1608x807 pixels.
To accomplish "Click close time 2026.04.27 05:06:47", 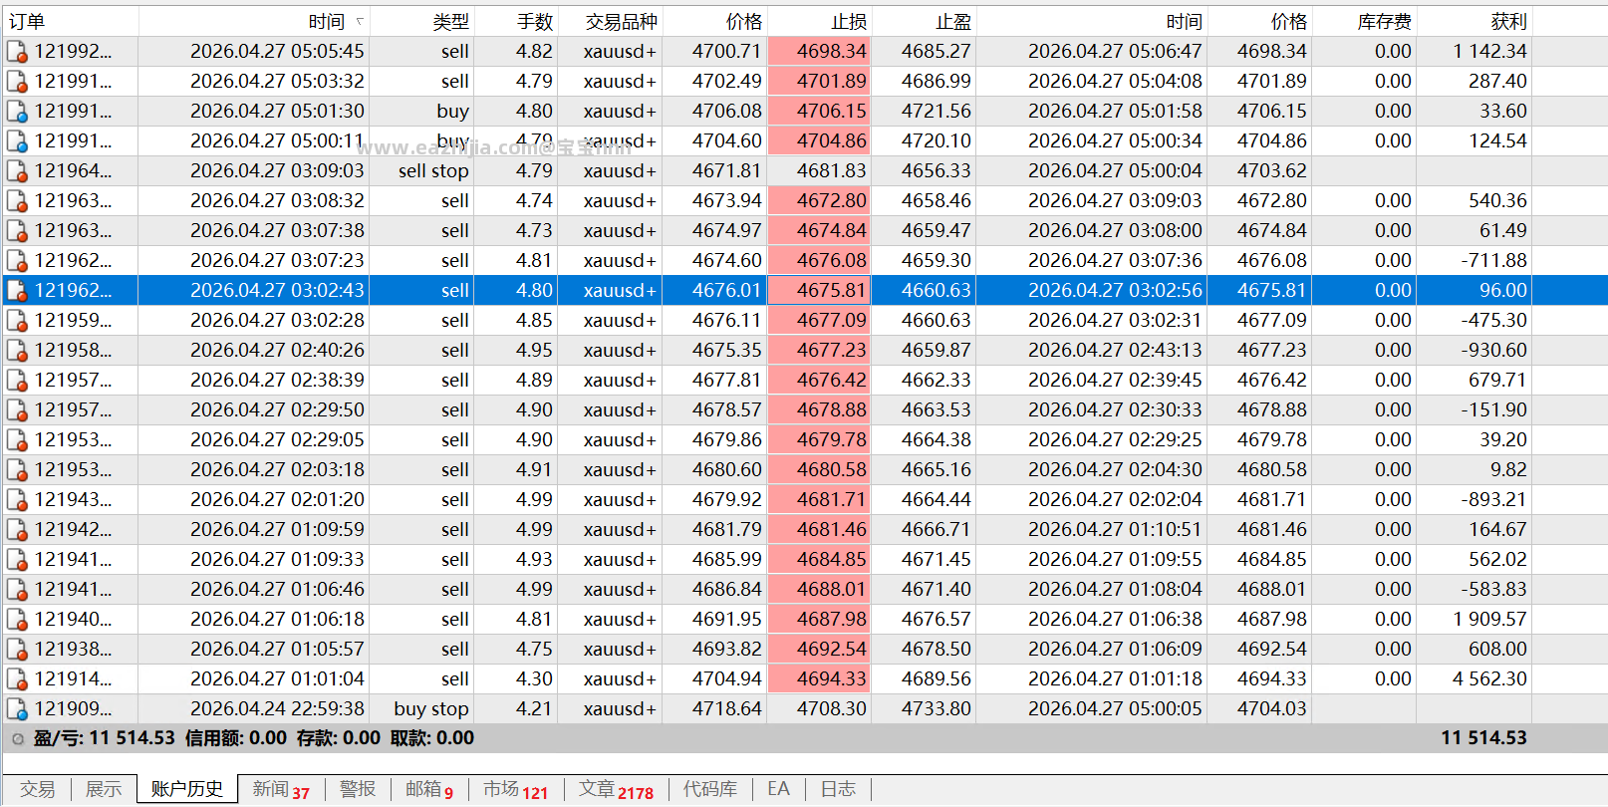I will click(1115, 52).
